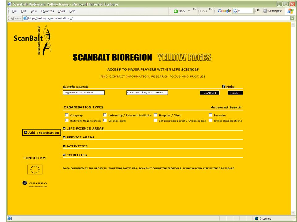
Task: Click the page's vertical scrollbar down arrow
Action: coord(293,213)
